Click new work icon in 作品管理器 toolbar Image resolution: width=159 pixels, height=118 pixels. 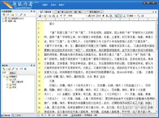point(4,15)
